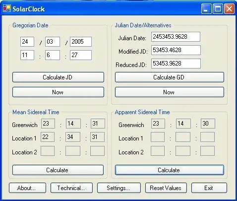The image size is (237, 201).
Task: Focus the Reduced JD field 53453.9628
Action: click(176, 64)
